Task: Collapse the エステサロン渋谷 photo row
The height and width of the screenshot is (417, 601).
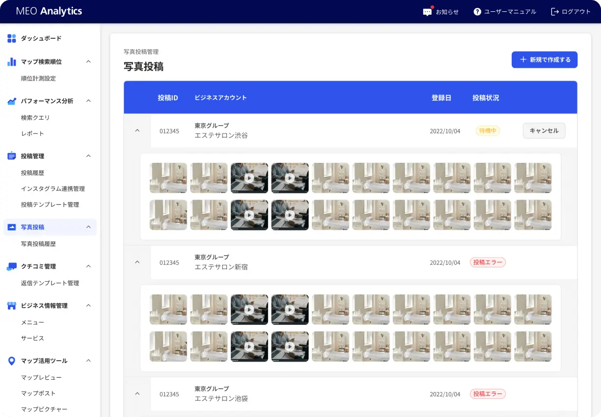Action: coord(137,130)
